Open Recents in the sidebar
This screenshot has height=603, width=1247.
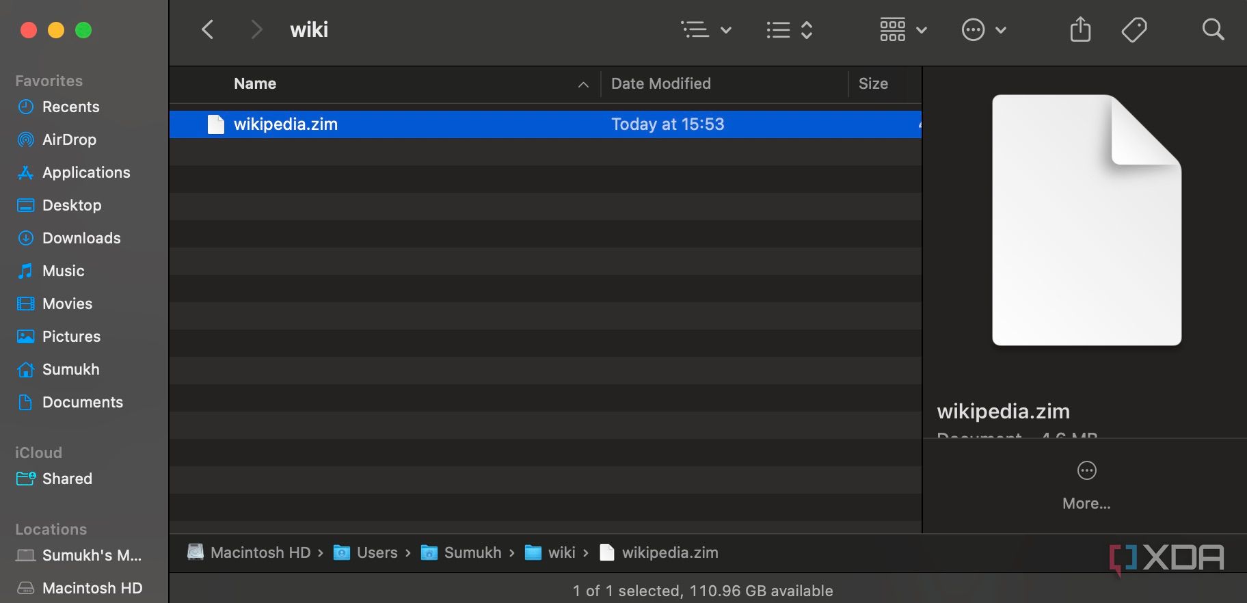pos(71,107)
